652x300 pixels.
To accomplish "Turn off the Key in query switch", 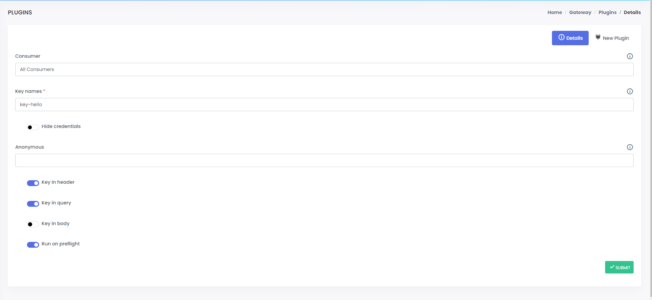I will click(33, 204).
